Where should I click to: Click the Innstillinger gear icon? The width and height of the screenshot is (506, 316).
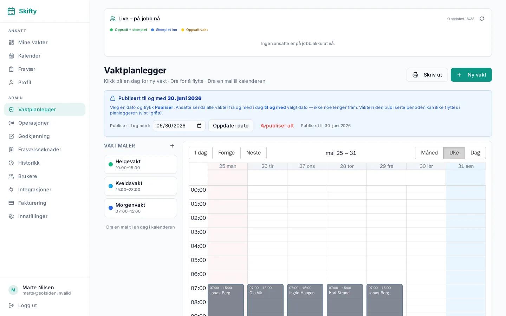(x=11, y=216)
